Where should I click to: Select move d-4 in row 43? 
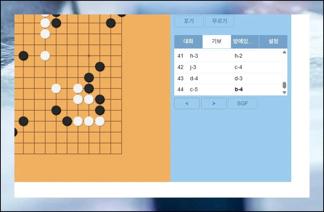[194, 78]
